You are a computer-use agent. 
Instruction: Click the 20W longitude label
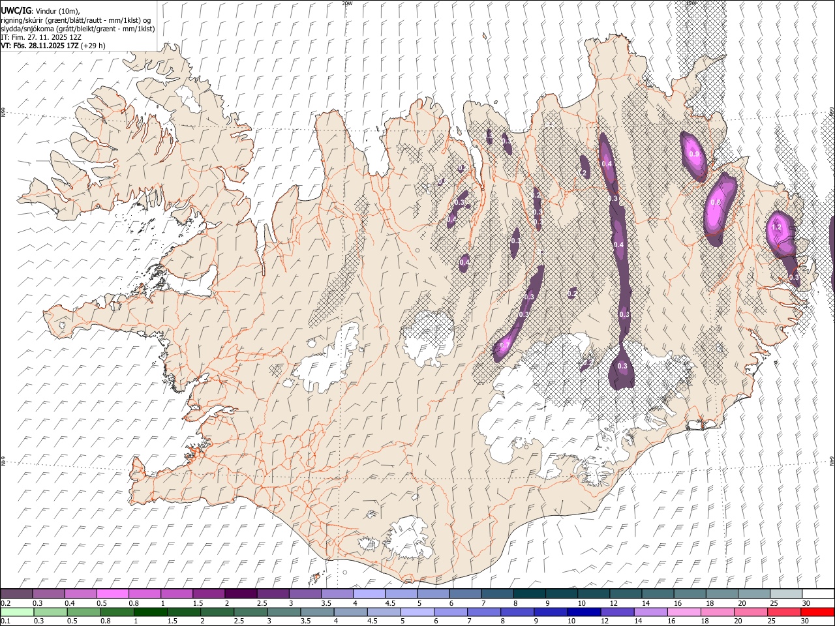tap(347, 3)
